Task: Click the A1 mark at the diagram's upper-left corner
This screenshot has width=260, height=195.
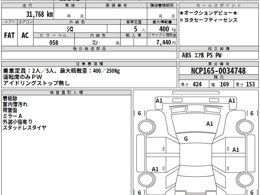Action: click(x=159, y=101)
